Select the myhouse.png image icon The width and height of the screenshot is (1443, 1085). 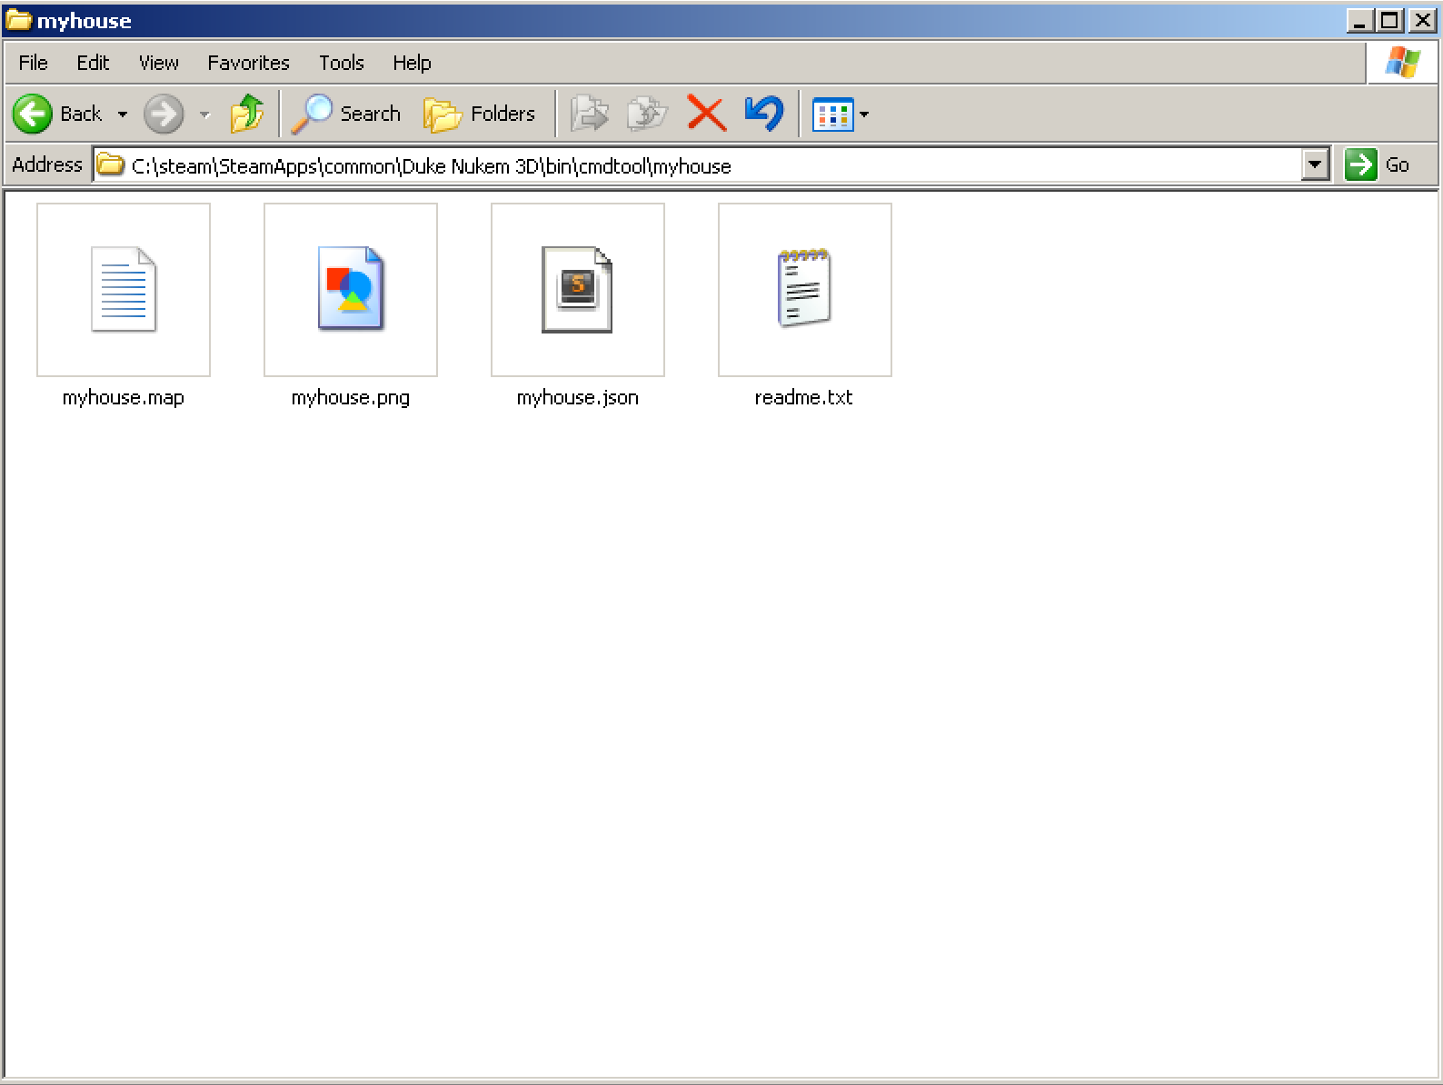tap(351, 289)
